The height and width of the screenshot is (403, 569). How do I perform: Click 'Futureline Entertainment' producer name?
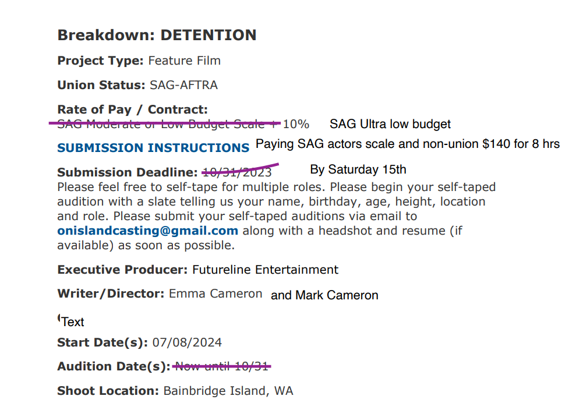[265, 270]
